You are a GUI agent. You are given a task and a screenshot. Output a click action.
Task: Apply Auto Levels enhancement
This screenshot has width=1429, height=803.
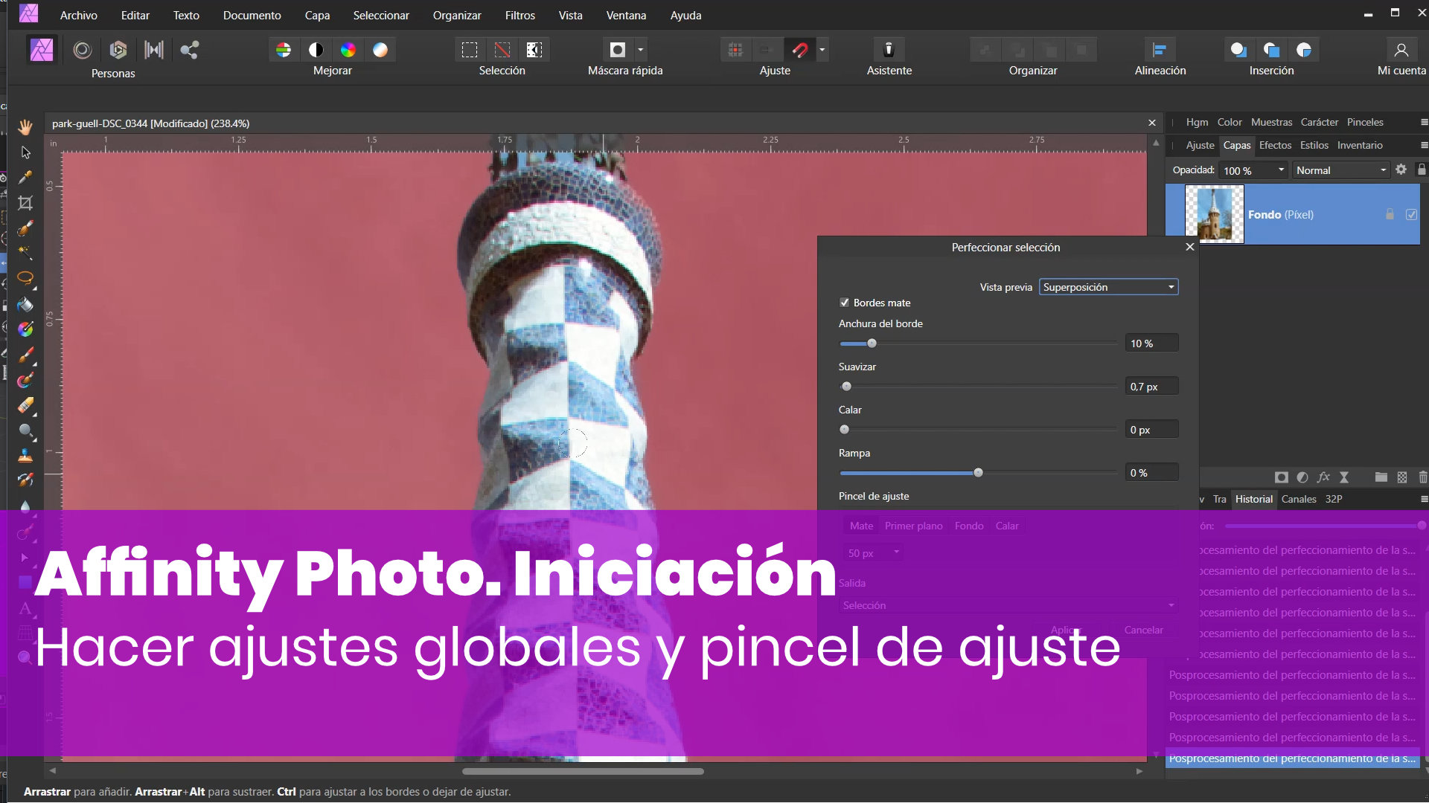pos(284,50)
